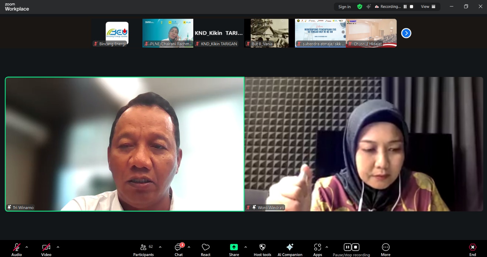The image size is (487, 257).
Task: Launch AI Companion
Action: [x=290, y=249]
